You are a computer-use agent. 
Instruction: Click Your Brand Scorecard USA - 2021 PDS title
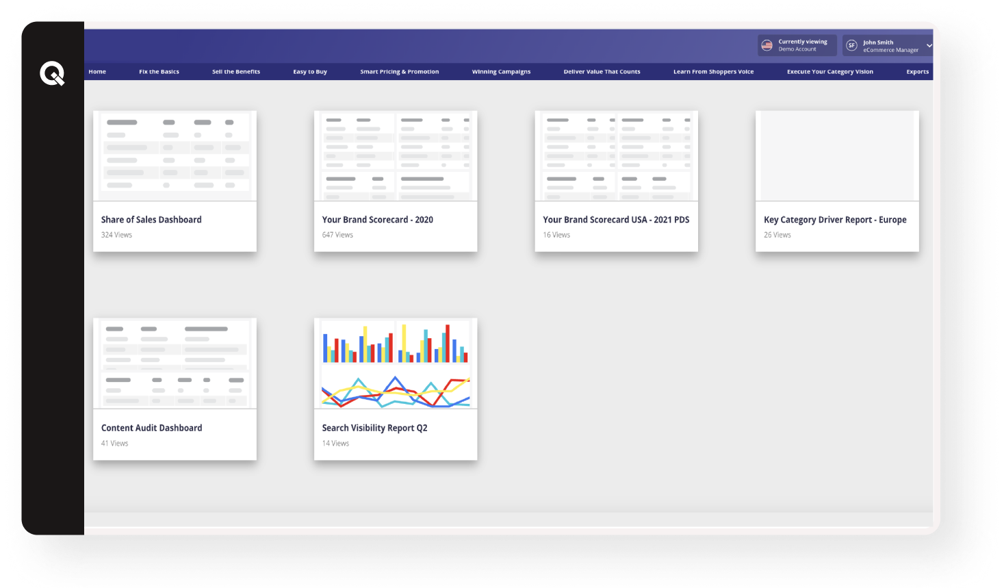[616, 220]
